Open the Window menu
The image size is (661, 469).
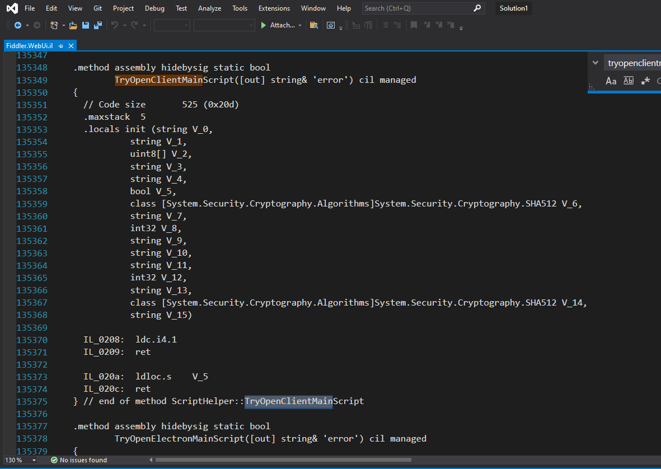tap(313, 8)
